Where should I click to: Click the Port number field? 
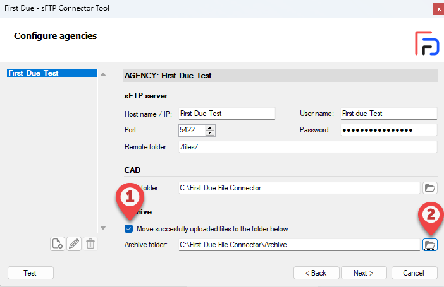[192, 130]
